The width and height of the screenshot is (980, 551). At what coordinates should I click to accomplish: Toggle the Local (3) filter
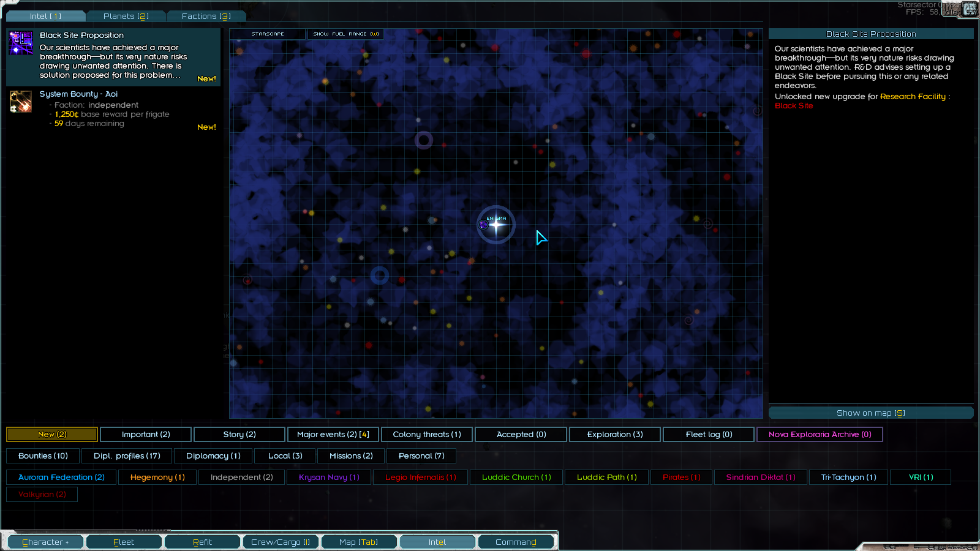(x=285, y=455)
